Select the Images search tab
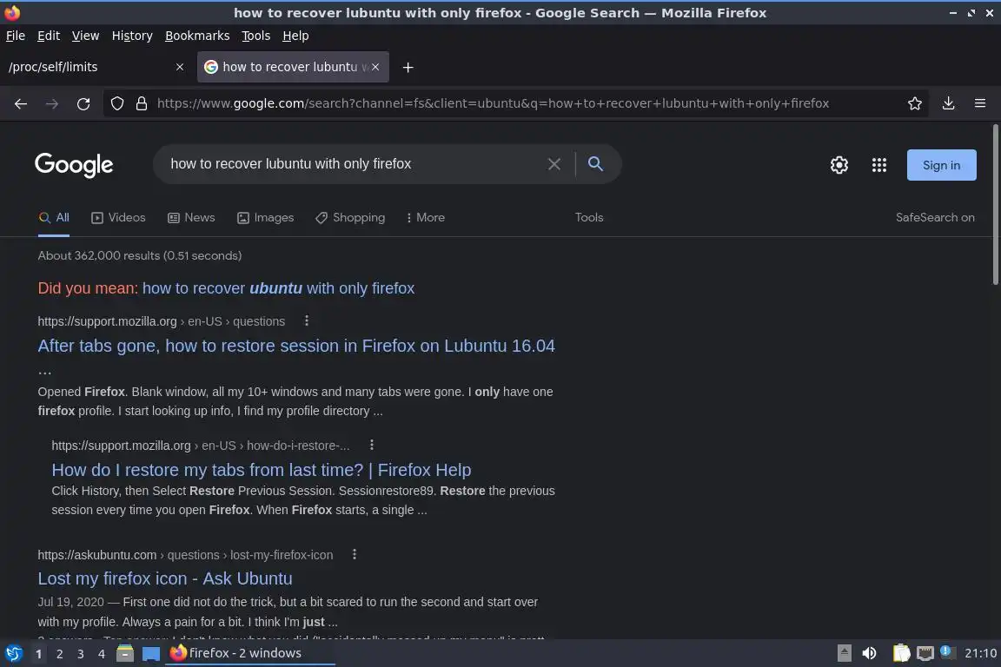The width and height of the screenshot is (1001, 667). point(266,218)
